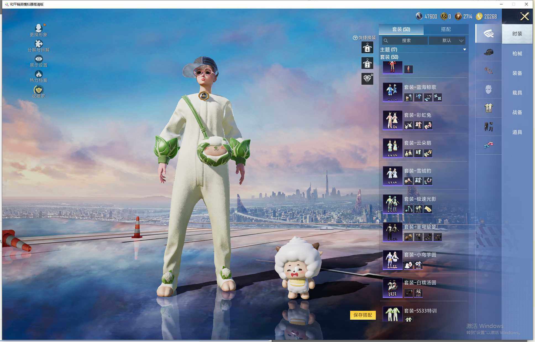Open the 枪械 side menu tab
Screen dimensions: 535x342
point(517,54)
